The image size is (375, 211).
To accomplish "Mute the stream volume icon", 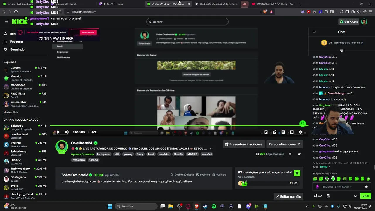I will pos(67,132).
